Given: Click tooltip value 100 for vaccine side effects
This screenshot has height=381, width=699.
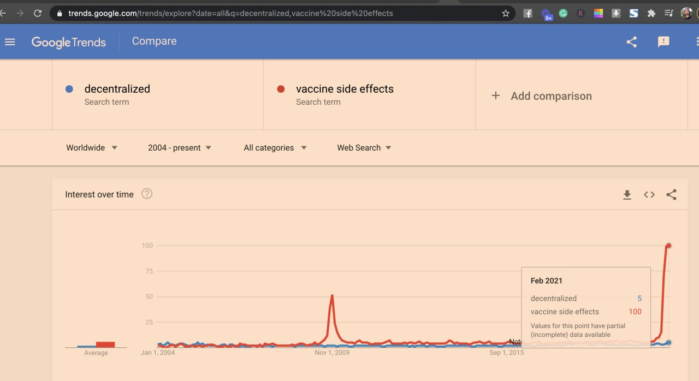Looking at the screenshot, I should click(635, 312).
